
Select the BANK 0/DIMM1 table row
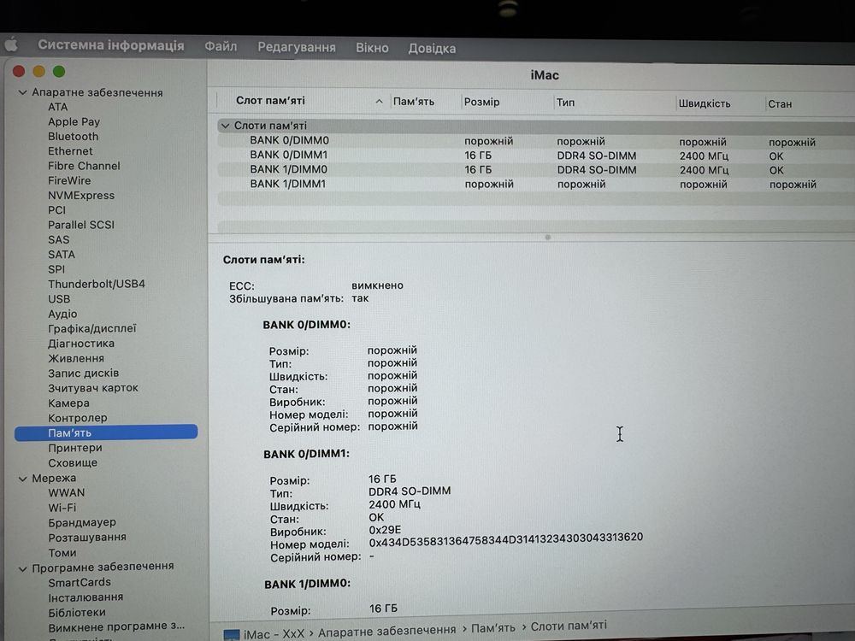(536, 156)
